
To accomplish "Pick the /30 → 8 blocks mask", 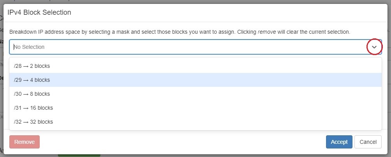I will click(32, 94).
